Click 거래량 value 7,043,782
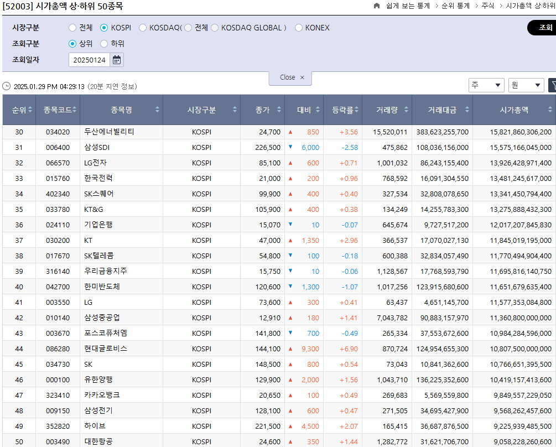Viewport: 556px width, 447px height. click(x=392, y=318)
